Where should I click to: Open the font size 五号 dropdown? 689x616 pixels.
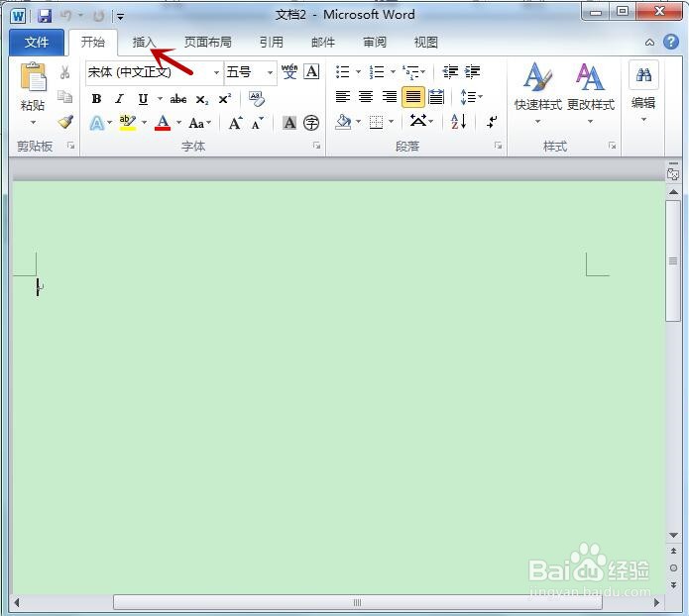270,72
